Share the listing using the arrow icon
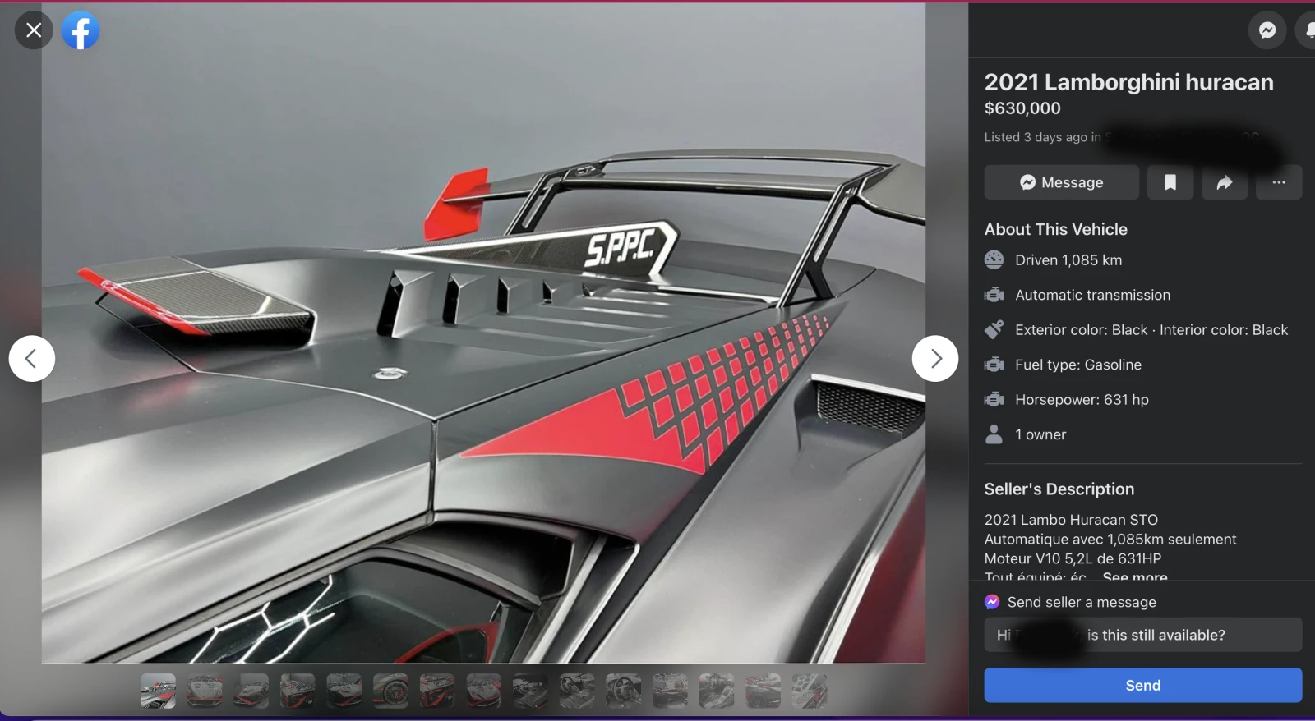Screen dimensions: 1315x721 (1225, 182)
